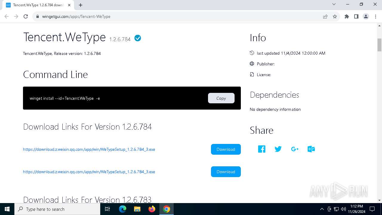This screenshot has height=215, width=382.
Task: Bookmark this page with star icon
Action: pos(335,16)
